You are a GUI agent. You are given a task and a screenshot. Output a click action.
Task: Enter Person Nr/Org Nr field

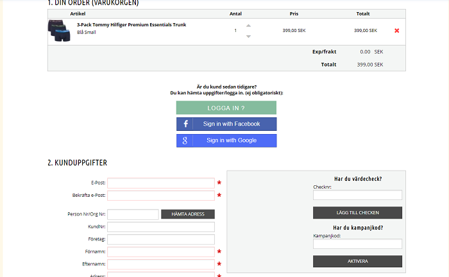(133, 214)
